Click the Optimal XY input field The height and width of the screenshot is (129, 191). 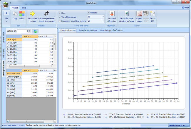[23, 31]
